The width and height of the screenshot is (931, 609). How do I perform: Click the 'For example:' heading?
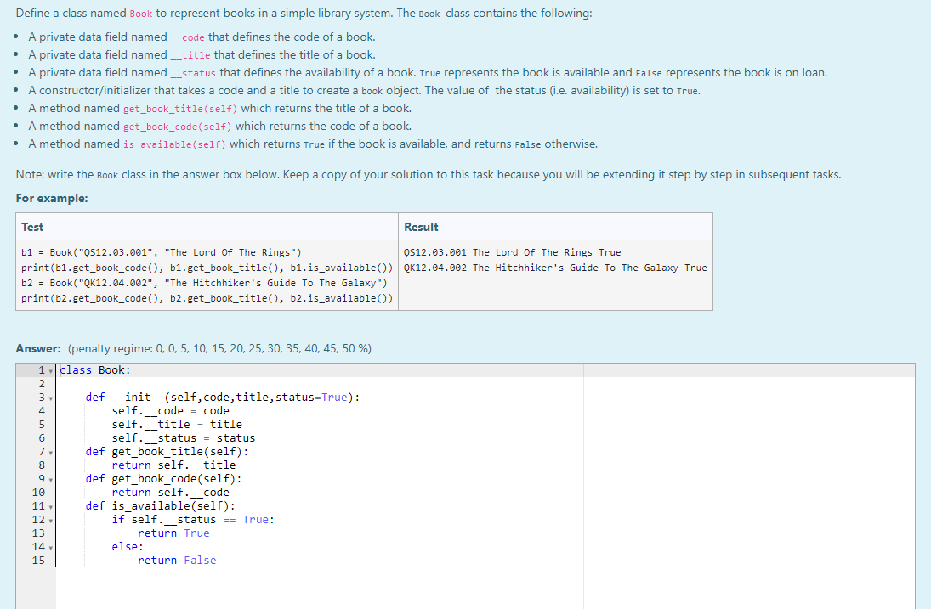[x=52, y=199]
